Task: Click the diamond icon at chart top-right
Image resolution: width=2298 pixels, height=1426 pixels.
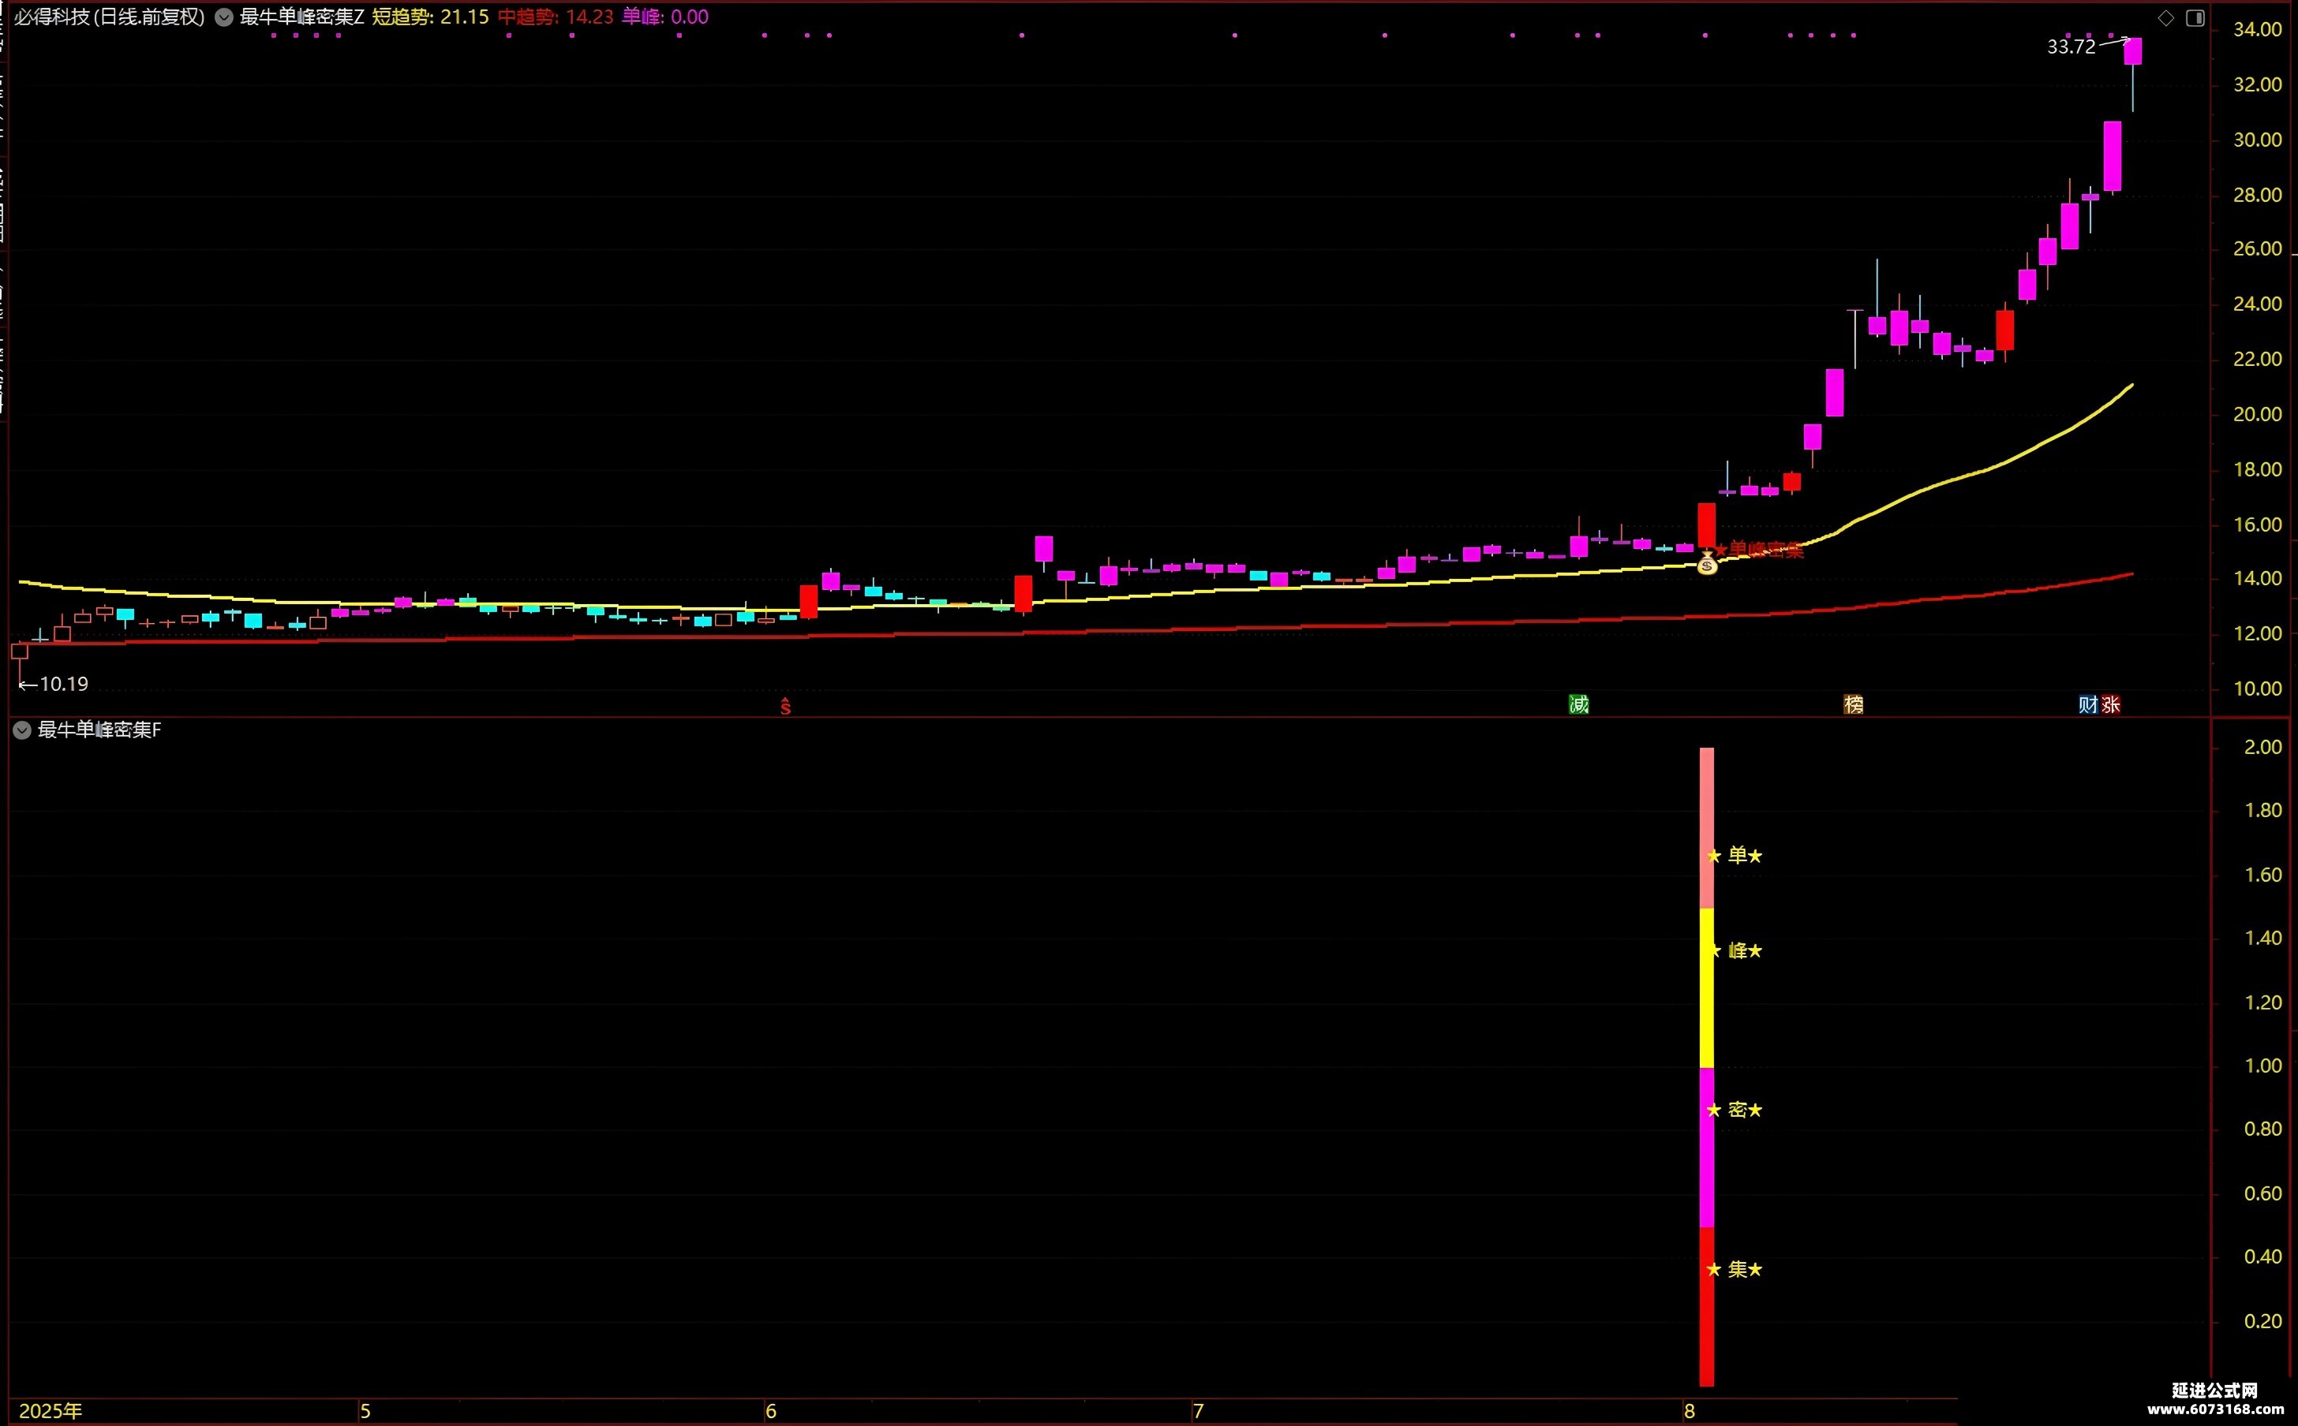Action: point(2166,18)
